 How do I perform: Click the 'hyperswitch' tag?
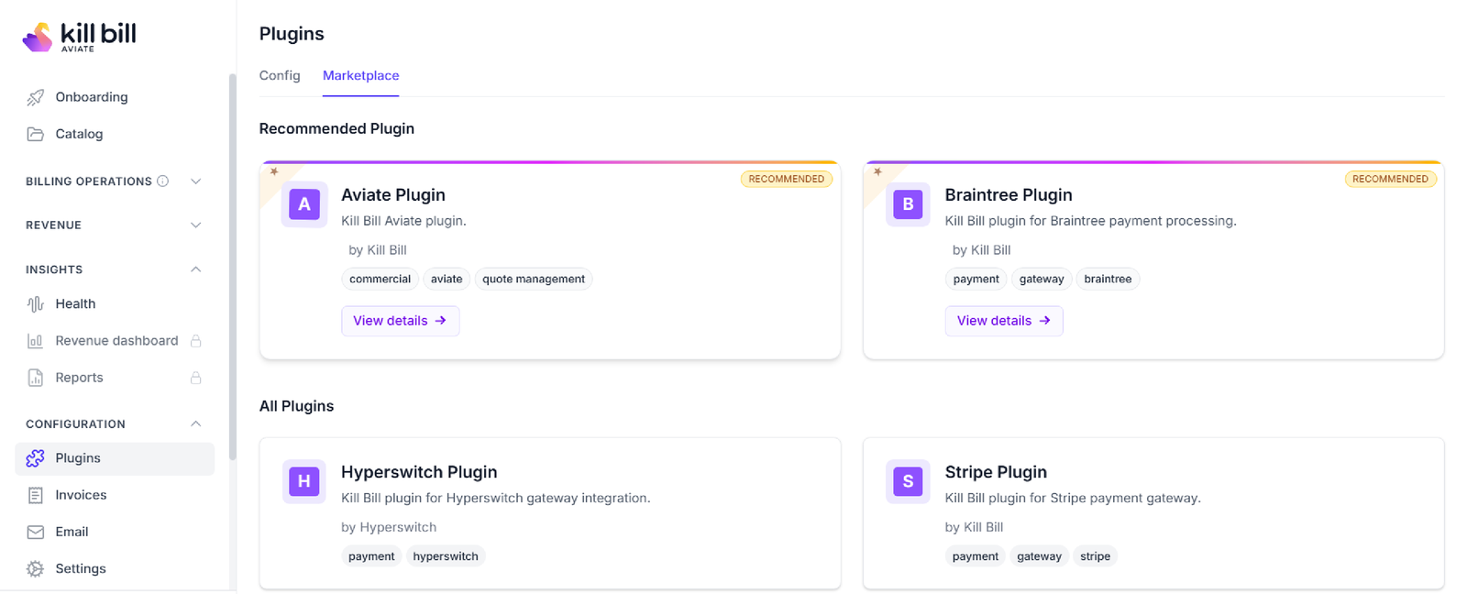click(x=446, y=556)
